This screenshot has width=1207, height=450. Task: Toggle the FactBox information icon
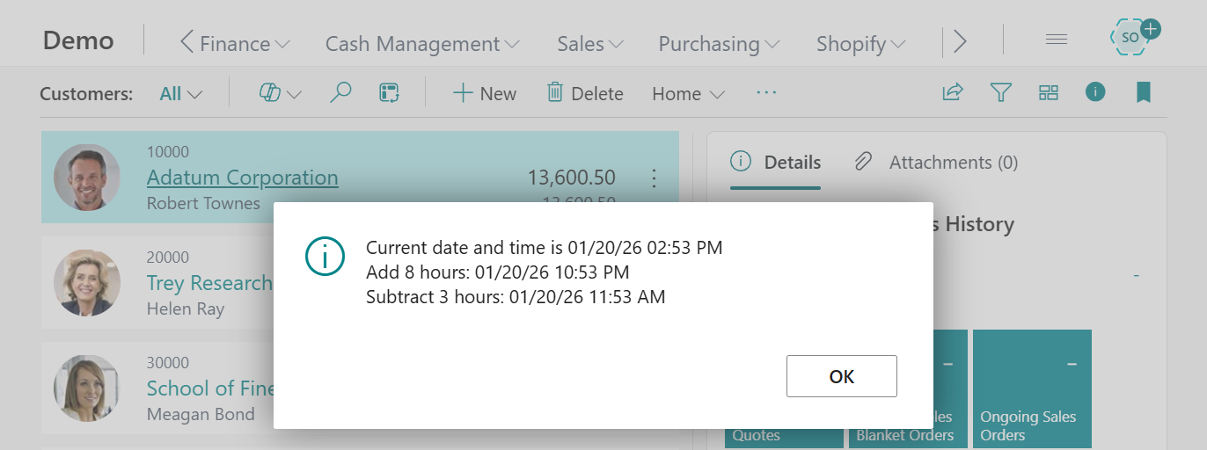point(1095,91)
